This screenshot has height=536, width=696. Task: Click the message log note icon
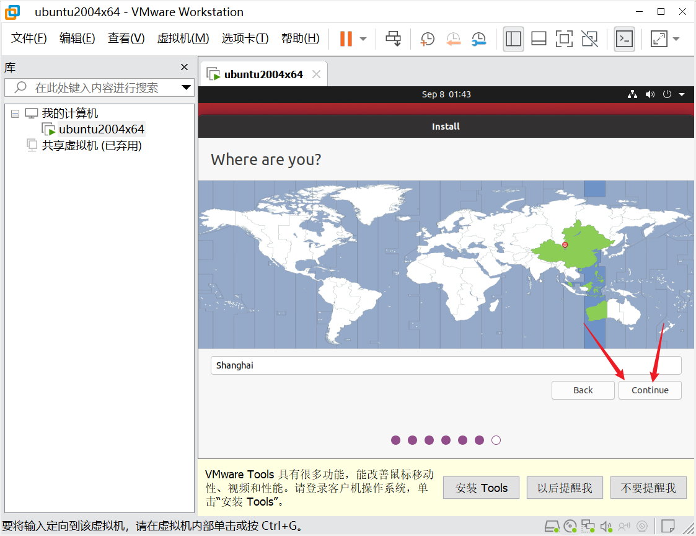(668, 527)
